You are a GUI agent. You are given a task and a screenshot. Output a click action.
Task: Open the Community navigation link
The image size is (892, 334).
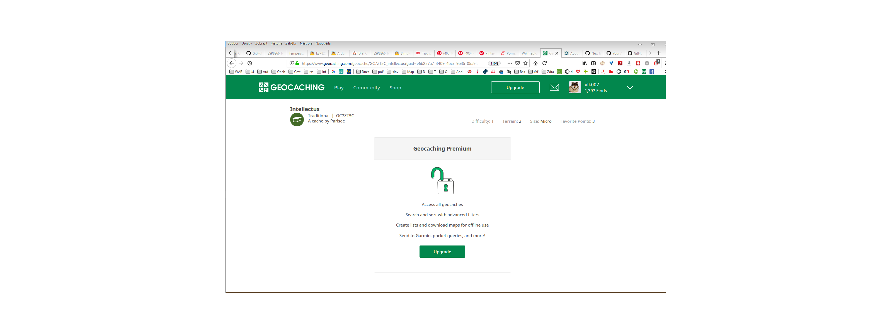point(366,87)
